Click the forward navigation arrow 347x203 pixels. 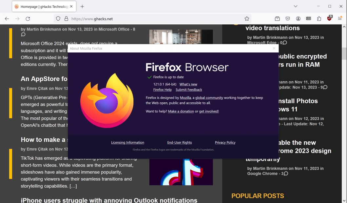pyautogui.click(x=17, y=19)
